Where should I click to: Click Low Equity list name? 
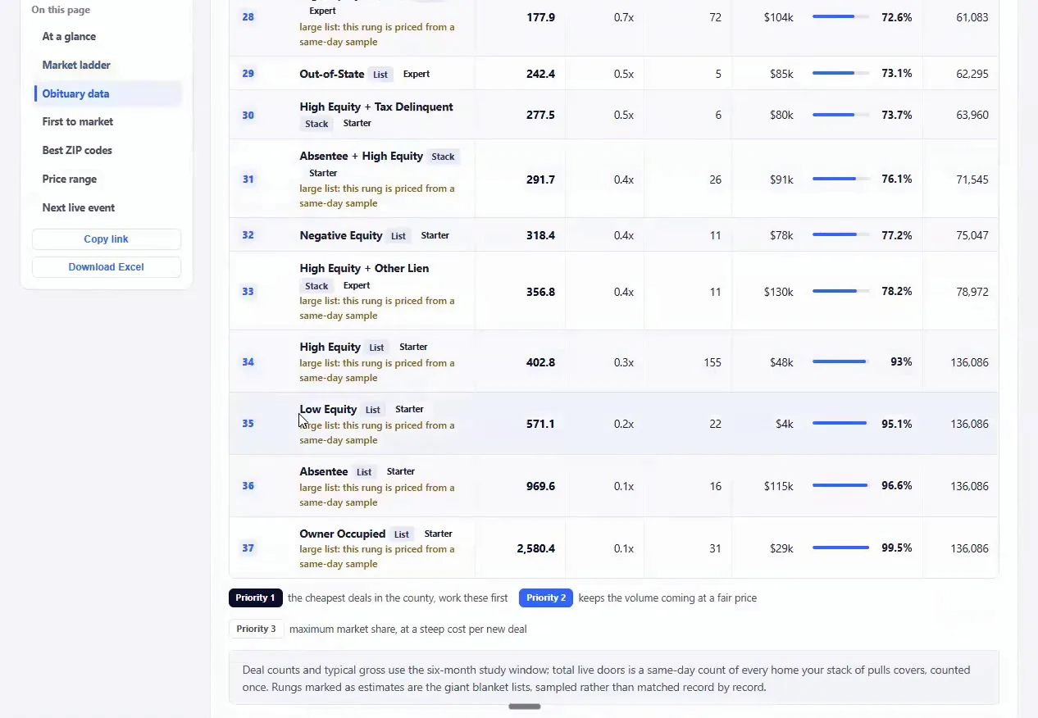[328, 410]
